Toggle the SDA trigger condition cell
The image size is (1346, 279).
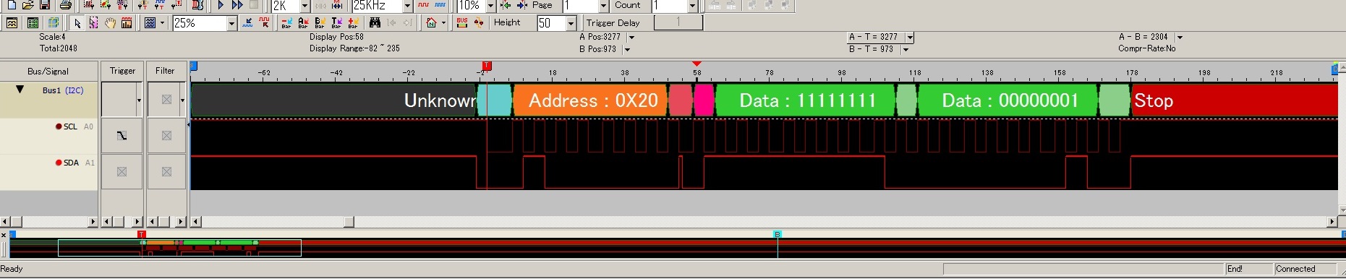(122, 171)
